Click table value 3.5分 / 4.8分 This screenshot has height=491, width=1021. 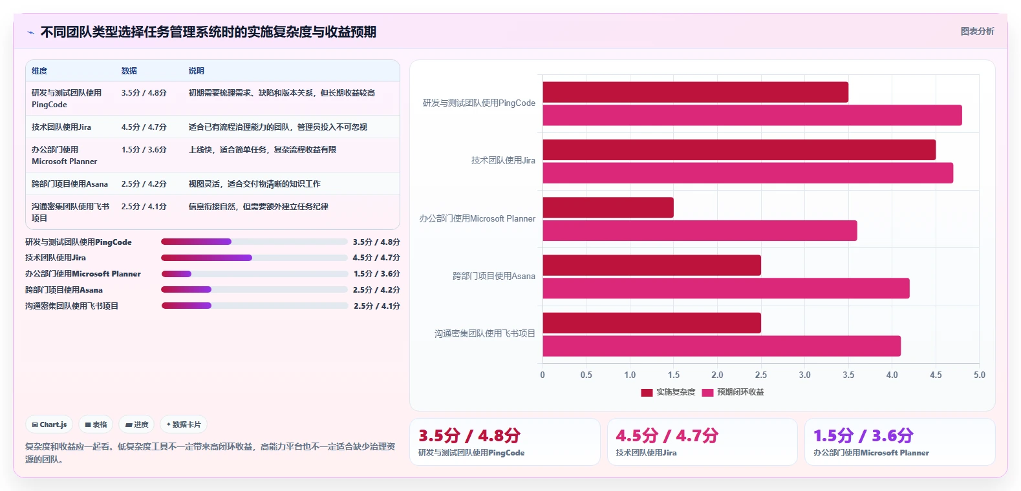click(144, 93)
